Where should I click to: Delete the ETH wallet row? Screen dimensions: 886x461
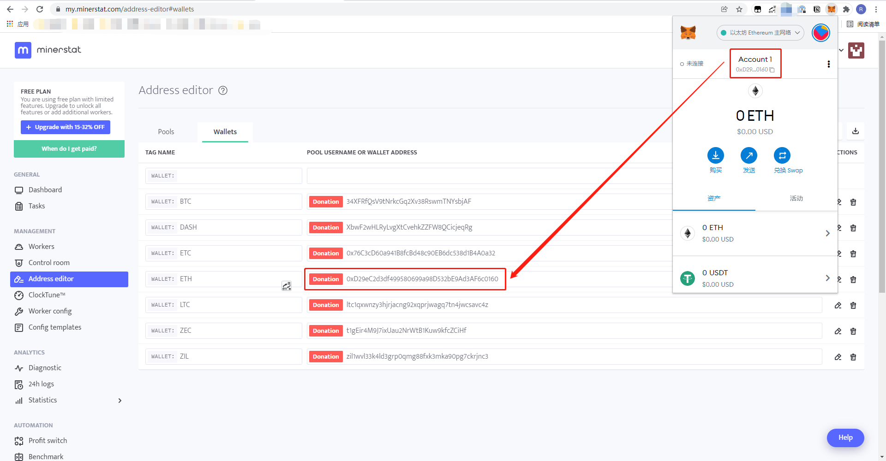[x=853, y=279]
